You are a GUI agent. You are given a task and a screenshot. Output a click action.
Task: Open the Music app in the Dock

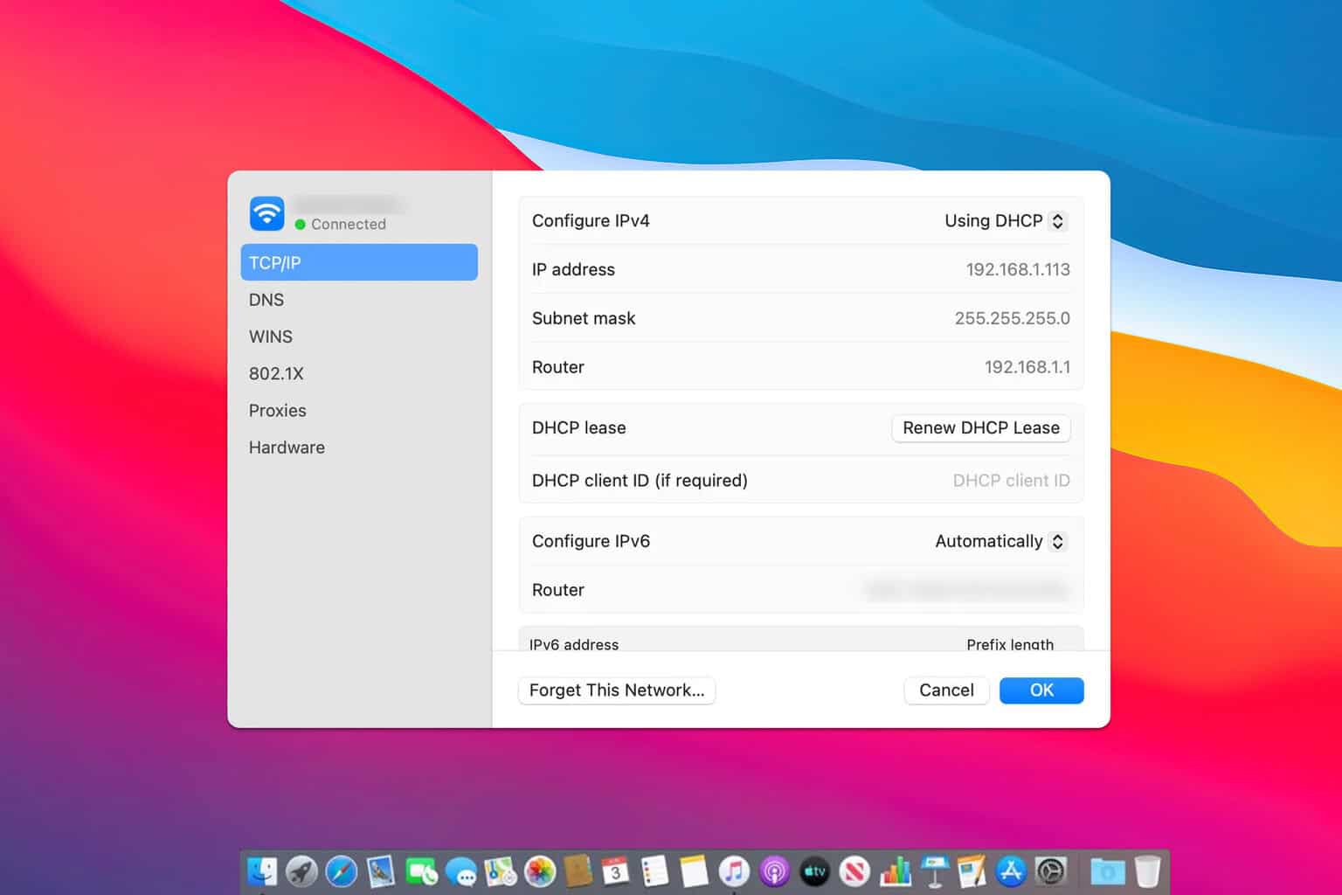point(734,871)
